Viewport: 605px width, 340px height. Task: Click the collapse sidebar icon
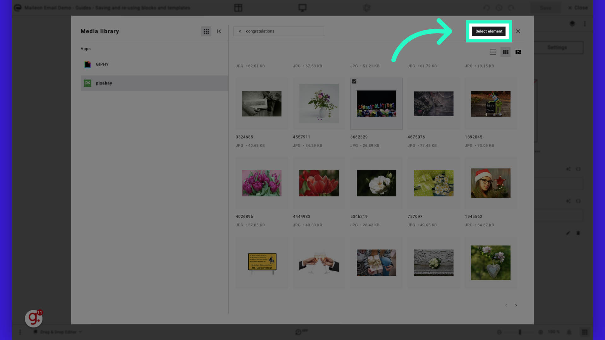pyautogui.click(x=219, y=31)
